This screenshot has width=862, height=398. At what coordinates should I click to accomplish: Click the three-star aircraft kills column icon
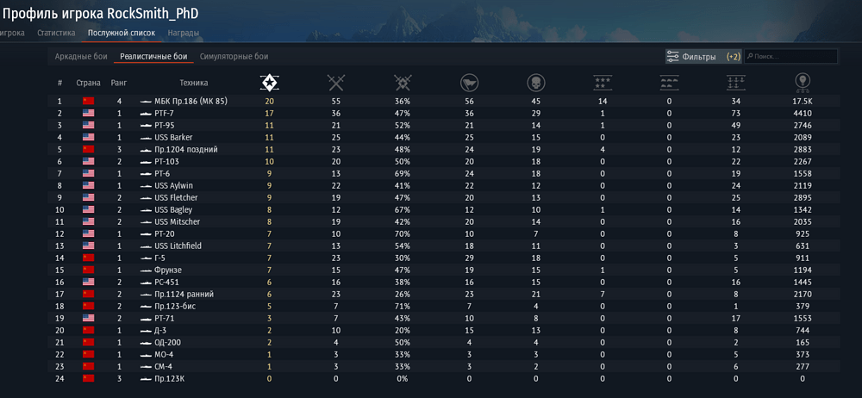click(602, 83)
